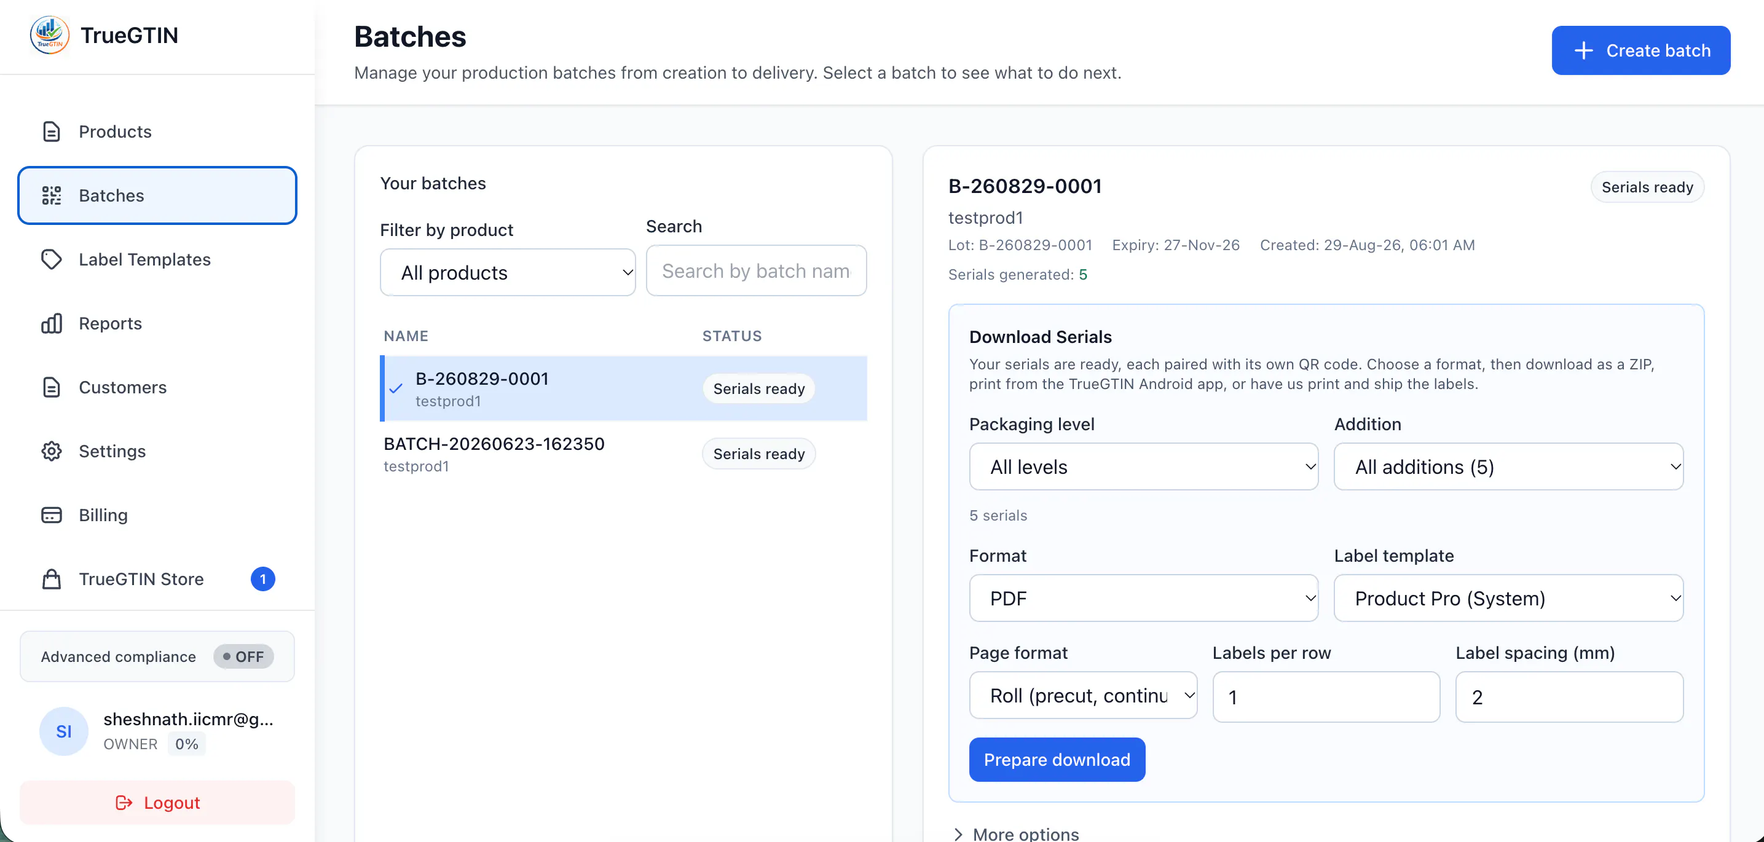This screenshot has width=1764, height=842.
Task: Click the Billing card icon
Action: (x=52, y=515)
